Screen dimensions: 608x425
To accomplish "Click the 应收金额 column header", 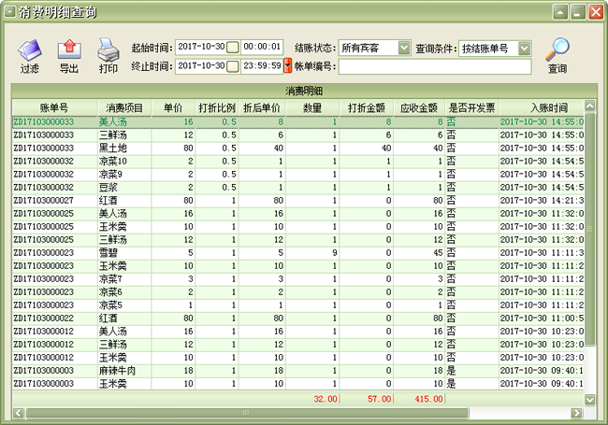I will [418, 107].
